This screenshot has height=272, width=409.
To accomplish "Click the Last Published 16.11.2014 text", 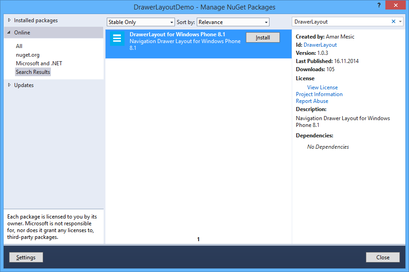I will [x=327, y=61].
